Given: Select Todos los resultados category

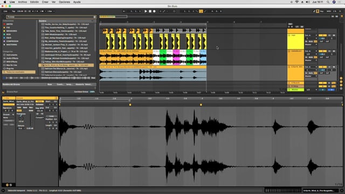Looking at the screenshot, I should point(19,72).
